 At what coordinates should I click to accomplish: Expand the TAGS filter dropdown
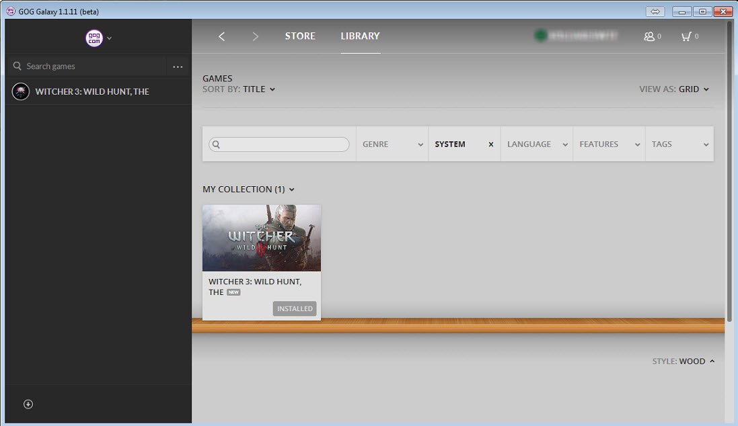(x=679, y=144)
